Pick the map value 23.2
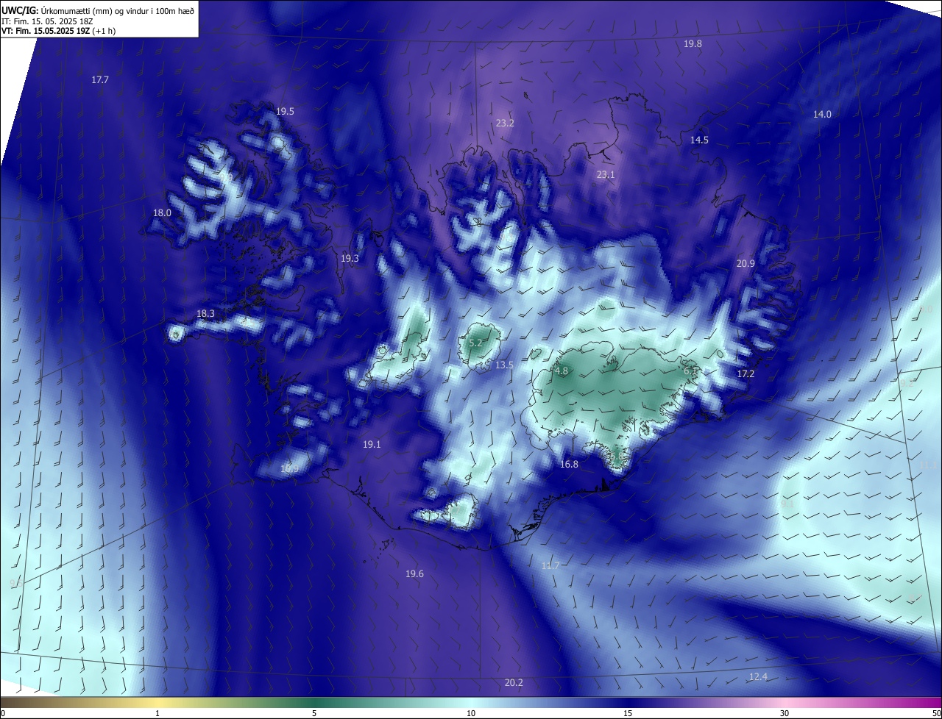 tap(505, 123)
